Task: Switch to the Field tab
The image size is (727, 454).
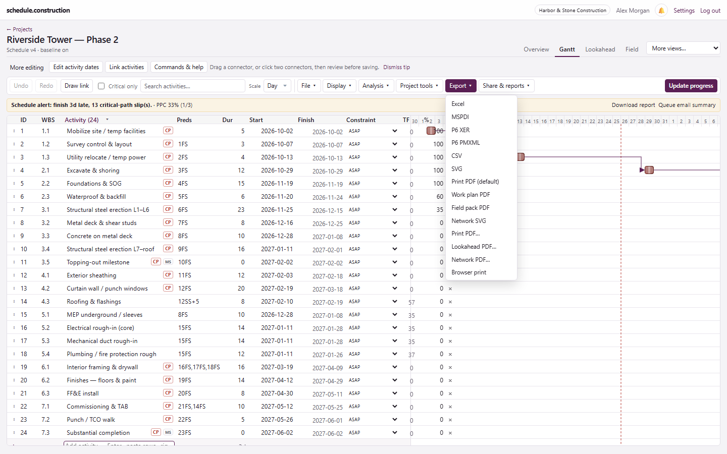Action: pos(632,49)
